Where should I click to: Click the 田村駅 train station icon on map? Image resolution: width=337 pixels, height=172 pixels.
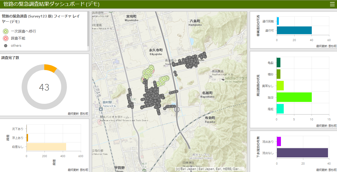coord(101,109)
